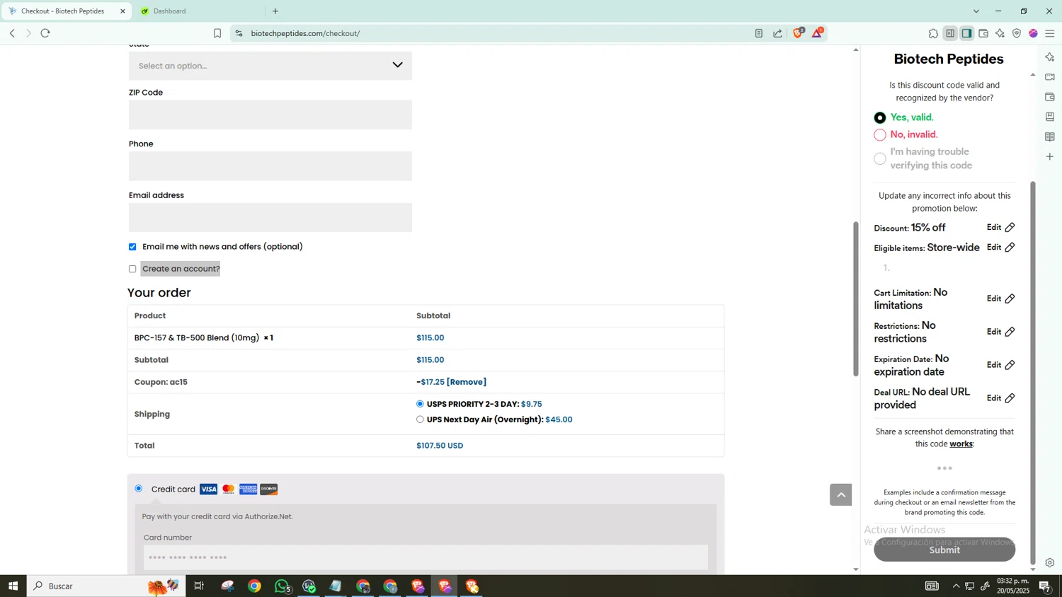Open Leo AI sparkle icon
Viewport: 1062px width, 597px height.
pyautogui.click(x=1000, y=33)
